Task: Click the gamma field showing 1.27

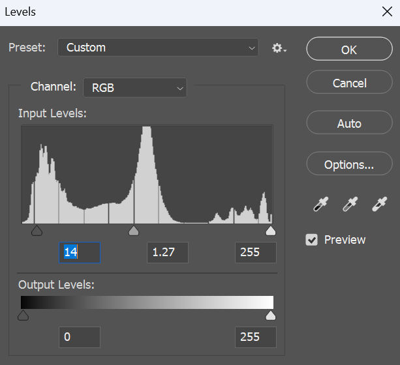Action: point(168,252)
